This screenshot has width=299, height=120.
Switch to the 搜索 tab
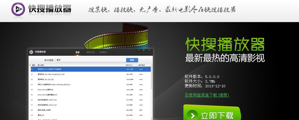point(78,52)
